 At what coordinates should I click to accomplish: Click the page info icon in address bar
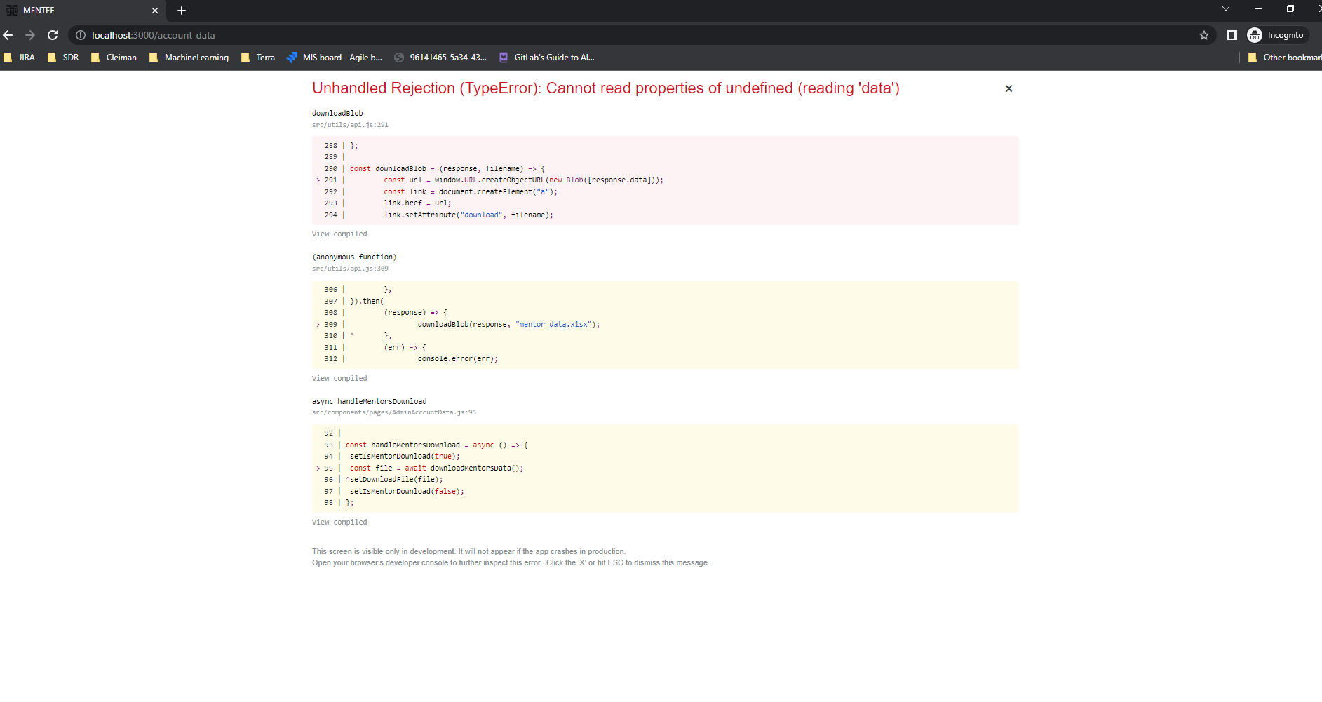click(82, 34)
